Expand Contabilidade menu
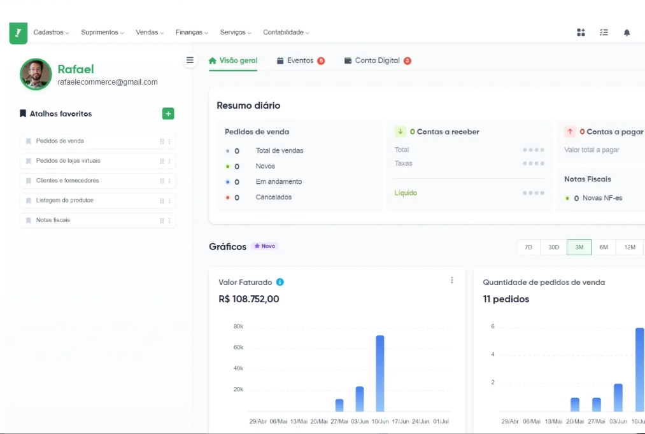645x434 pixels. 286,32
